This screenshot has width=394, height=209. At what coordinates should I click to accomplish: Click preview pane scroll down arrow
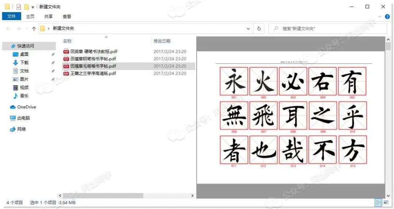point(388,196)
